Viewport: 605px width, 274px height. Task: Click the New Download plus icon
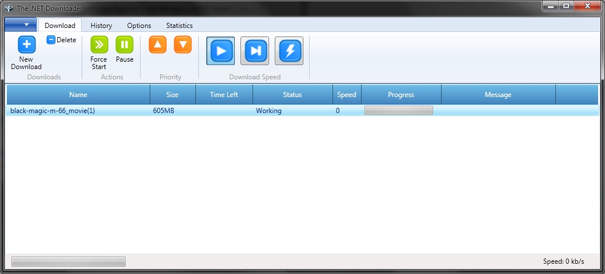pyautogui.click(x=27, y=45)
